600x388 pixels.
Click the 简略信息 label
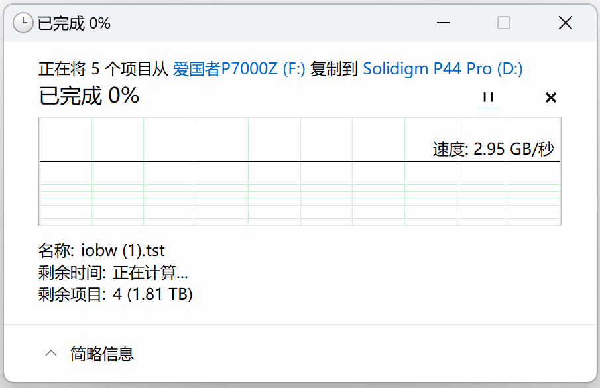[x=102, y=354]
